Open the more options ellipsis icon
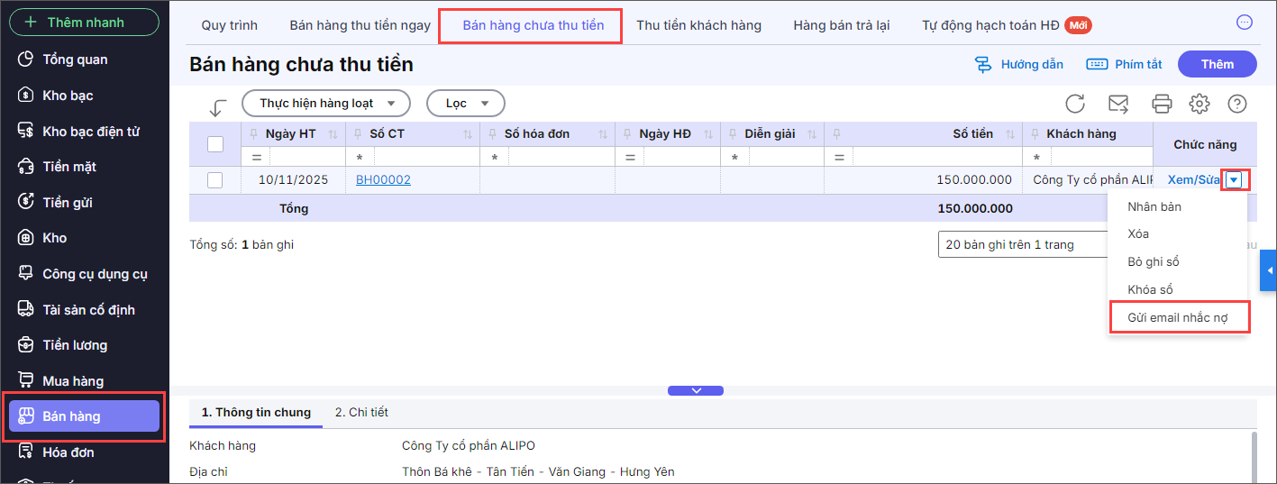 coord(1245,23)
